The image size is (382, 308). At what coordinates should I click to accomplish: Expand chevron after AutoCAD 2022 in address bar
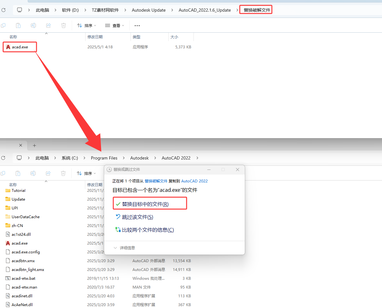click(x=197, y=158)
